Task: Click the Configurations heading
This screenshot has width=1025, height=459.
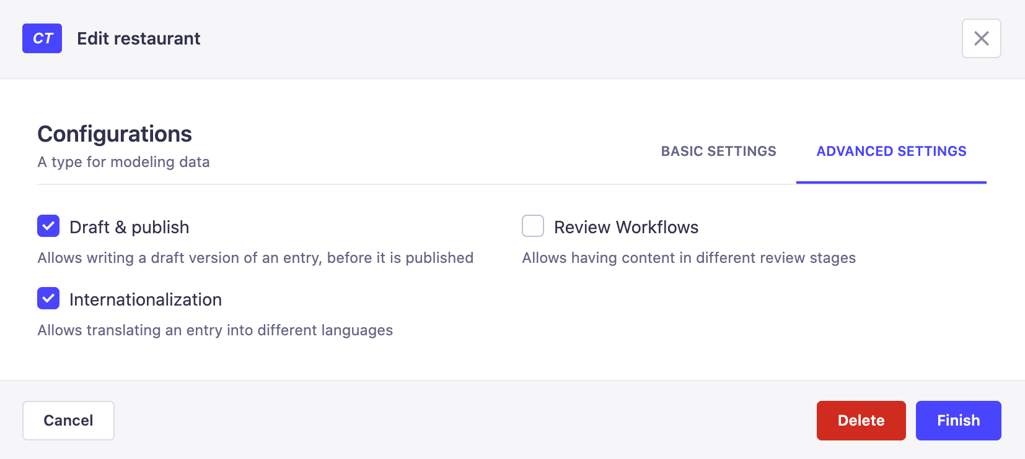Action: 115,134
